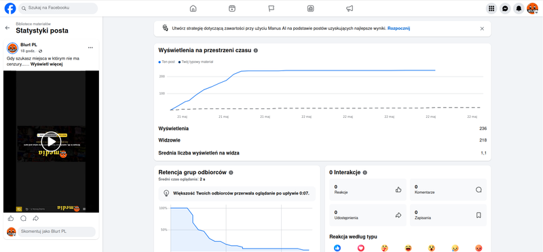This screenshot has height=252, width=543.
Task: Click the Reakcja według typu heading
Action: (x=353, y=237)
